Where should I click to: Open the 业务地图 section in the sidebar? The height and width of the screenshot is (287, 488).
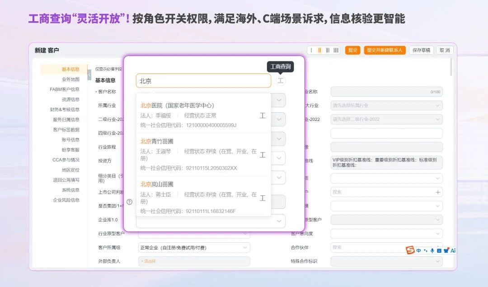(x=70, y=79)
